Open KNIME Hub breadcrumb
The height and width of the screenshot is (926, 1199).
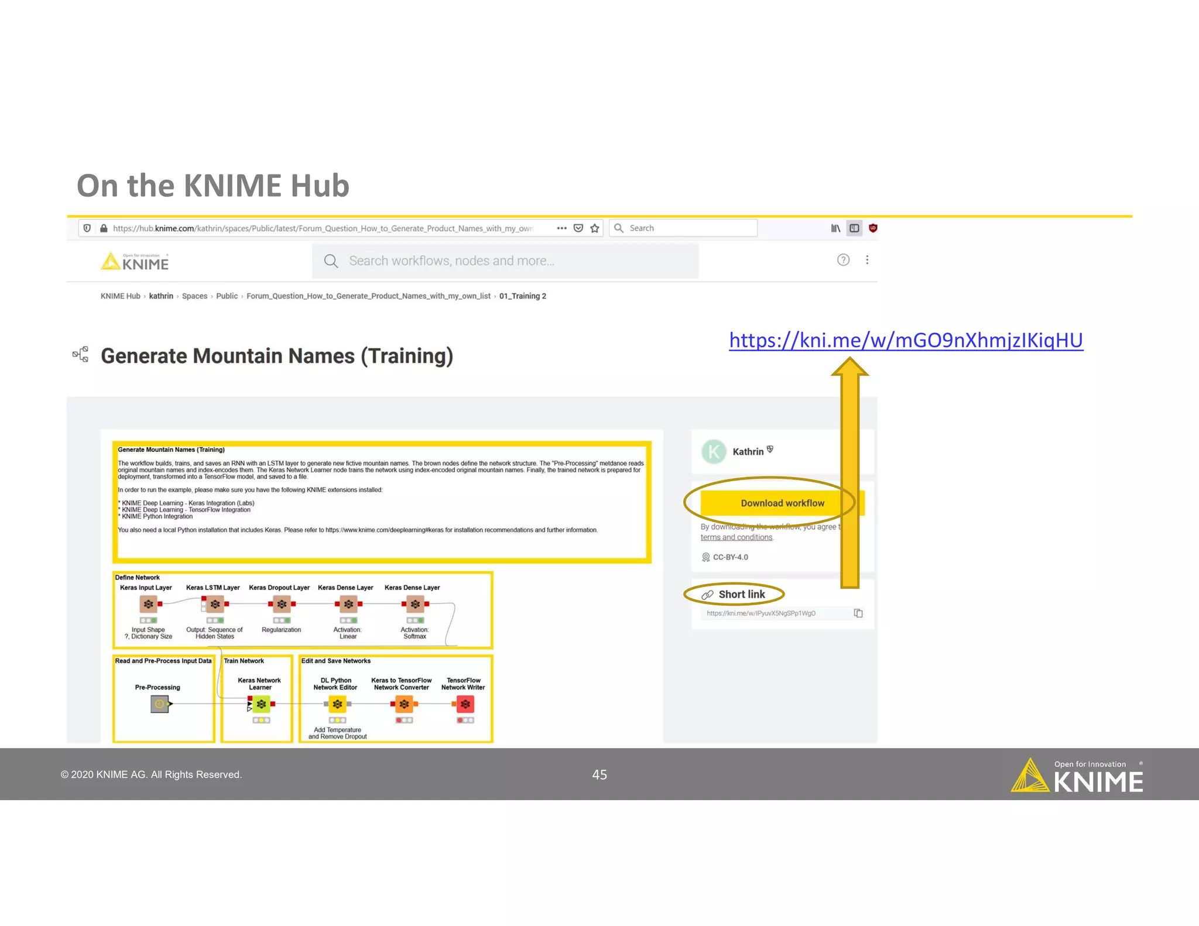tap(121, 296)
